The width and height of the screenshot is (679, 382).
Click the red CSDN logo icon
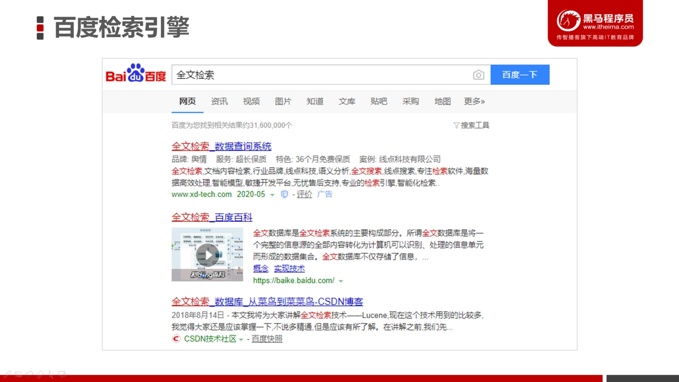pyautogui.click(x=176, y=339)
